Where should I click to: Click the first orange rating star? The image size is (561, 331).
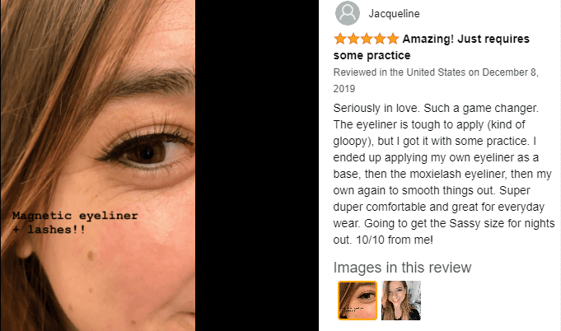pos(340,39)
